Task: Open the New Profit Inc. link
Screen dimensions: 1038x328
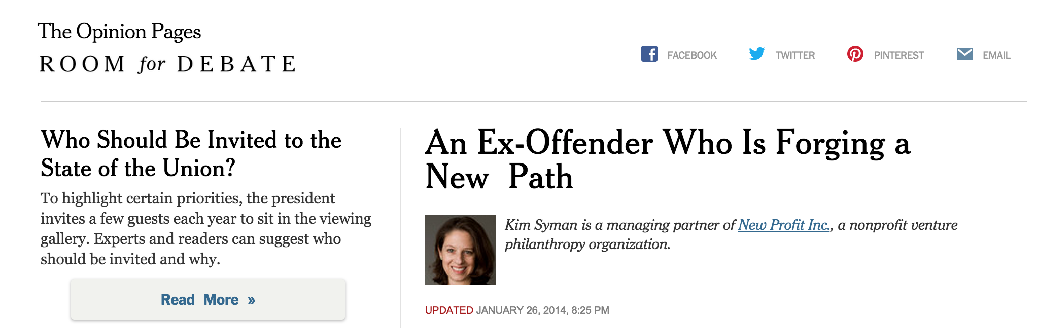Action: click(784, 225)
